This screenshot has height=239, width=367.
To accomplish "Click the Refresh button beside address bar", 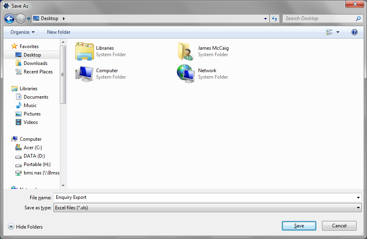I will point(275,18).
